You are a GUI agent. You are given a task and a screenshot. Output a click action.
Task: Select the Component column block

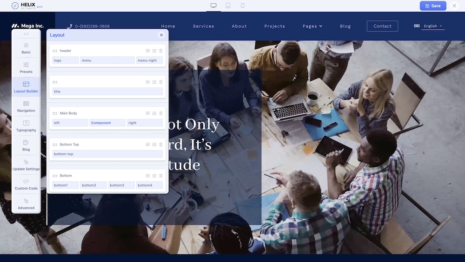pos(107,123)
